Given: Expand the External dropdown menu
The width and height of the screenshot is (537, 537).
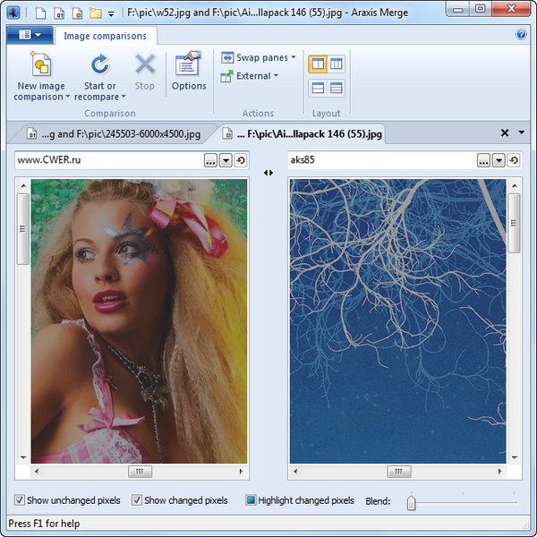Looking at the screenshot, I should [x=276, y=76].
